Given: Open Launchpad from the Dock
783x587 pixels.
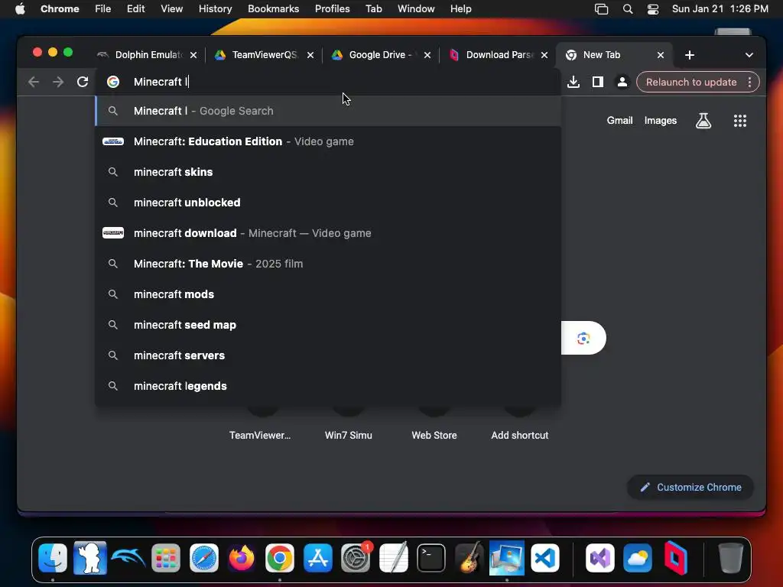Looking at the screenshot, I should tap(166, 557).
